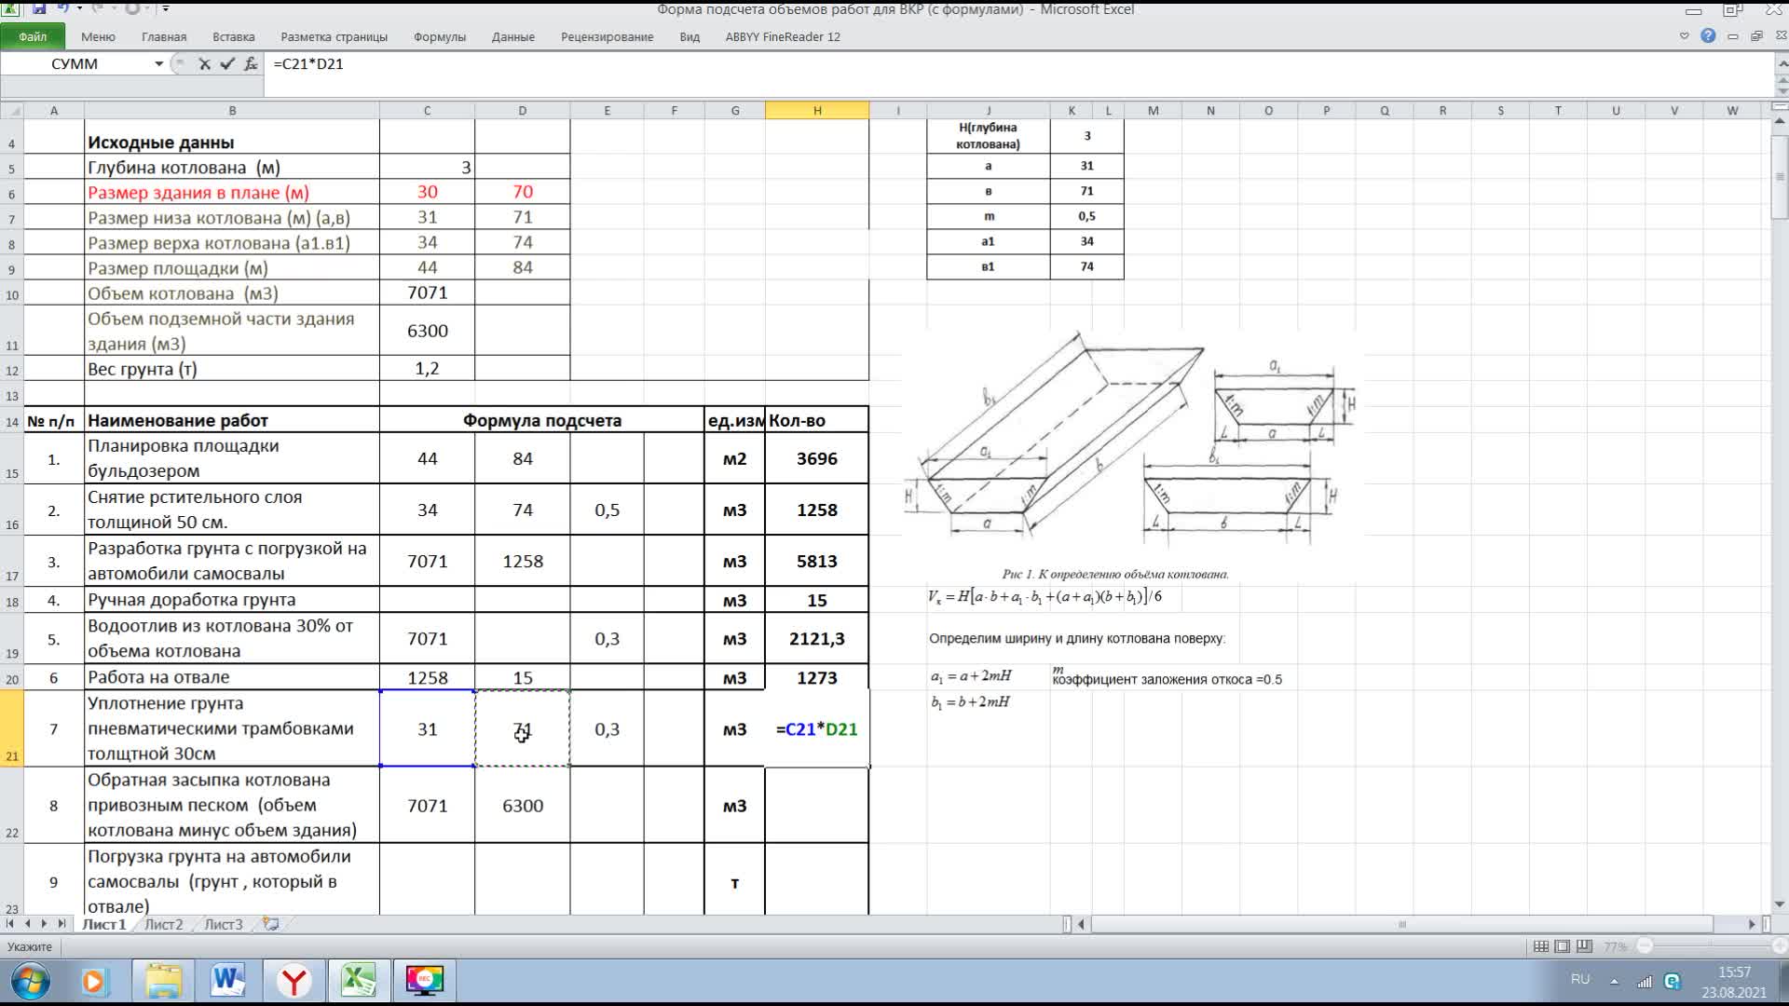Open Excel Help question mark icon
This screenshot has width=1789, height=1006.
click(1708, 36)
